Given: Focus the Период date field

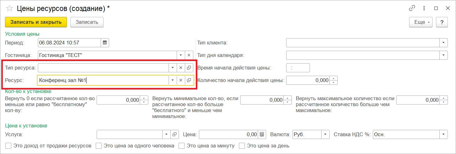Looking at the screenshot, I should point(69,43).
